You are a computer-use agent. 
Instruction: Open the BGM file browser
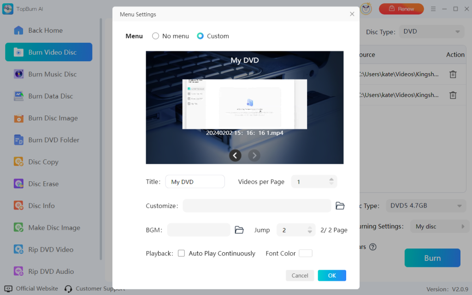pos(239,230)
